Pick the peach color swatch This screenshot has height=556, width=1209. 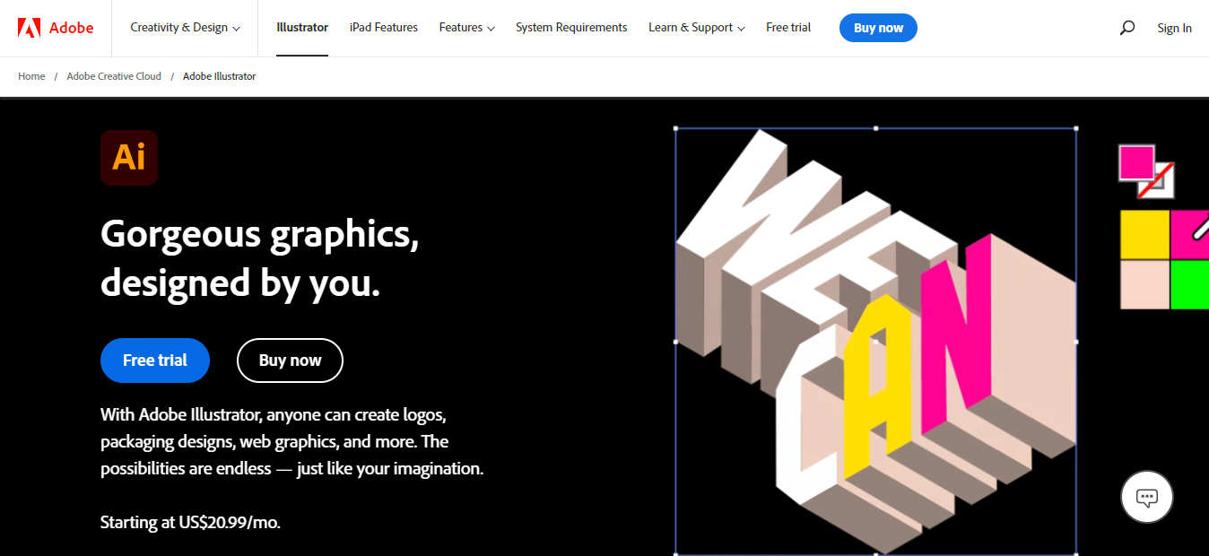pos(1144,284)
